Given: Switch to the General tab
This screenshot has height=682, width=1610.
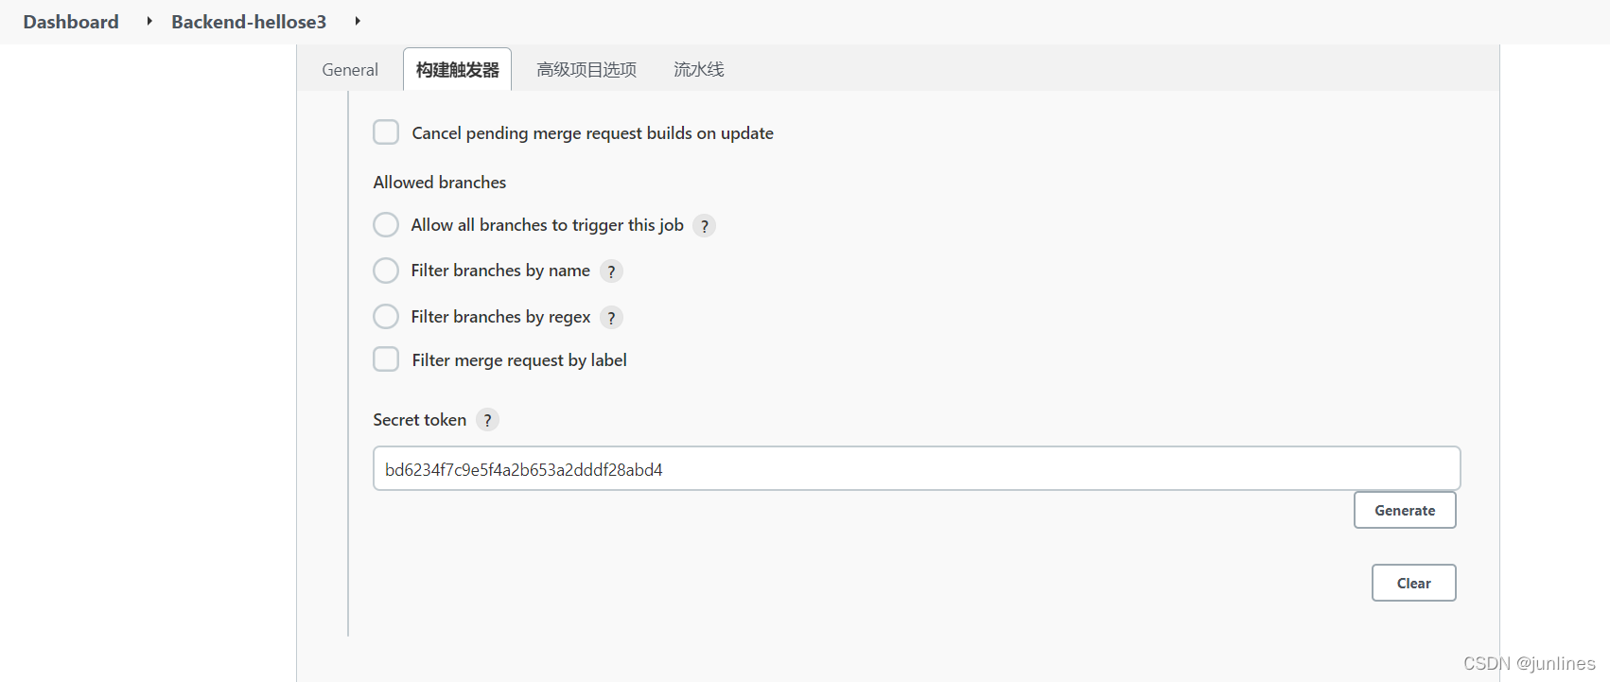Looking at the screenshot, I should pos(350,70).
